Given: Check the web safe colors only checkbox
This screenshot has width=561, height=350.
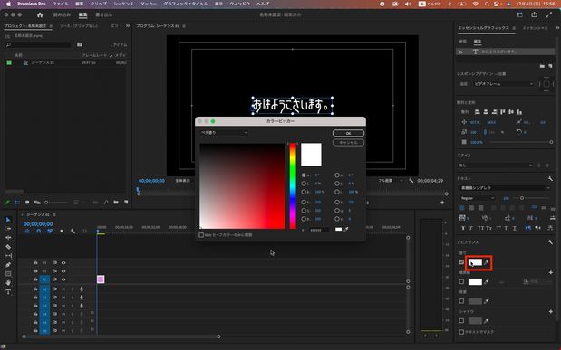Looking at the screenshot, I should [x=201, y=235].
